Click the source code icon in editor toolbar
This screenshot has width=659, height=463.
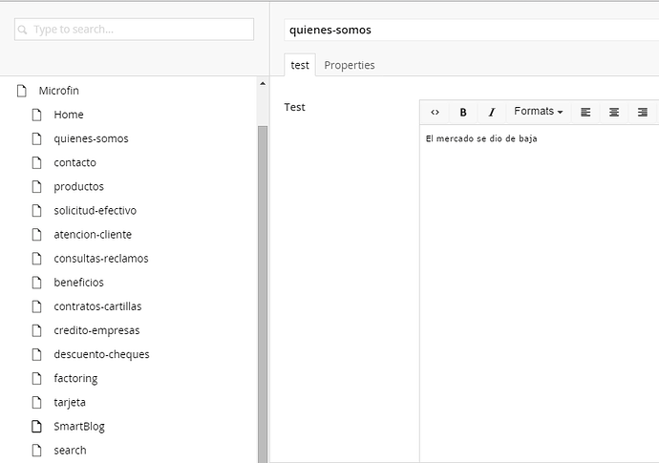click(x=436, y=112)
